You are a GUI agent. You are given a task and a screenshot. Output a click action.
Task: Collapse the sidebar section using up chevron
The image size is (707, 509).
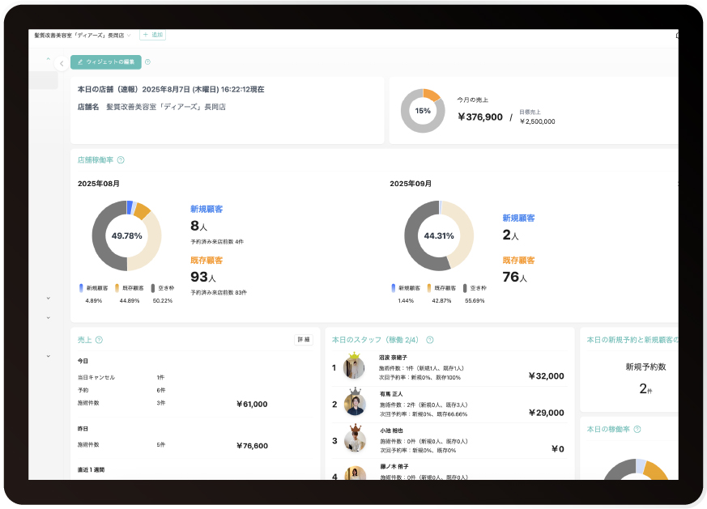click(x=48, y=59)
